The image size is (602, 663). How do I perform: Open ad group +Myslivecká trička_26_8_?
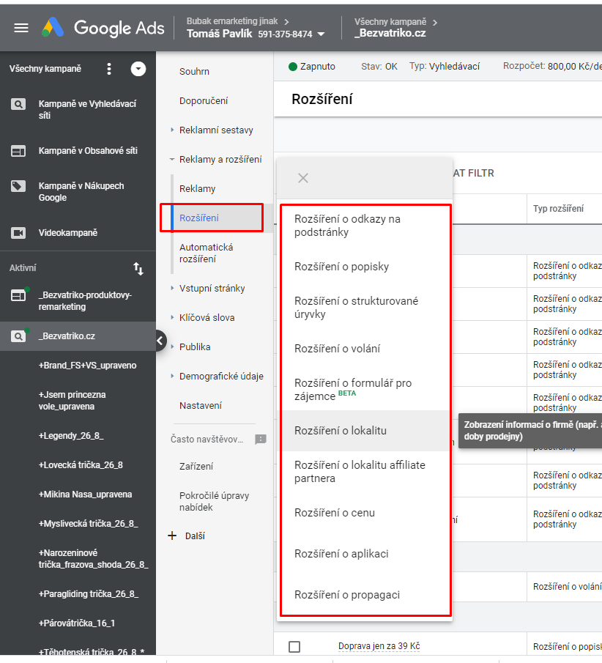(89, 524)
